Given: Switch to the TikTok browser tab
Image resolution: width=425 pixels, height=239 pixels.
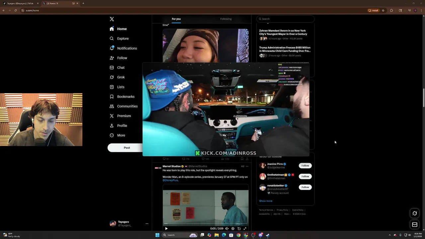Looking at the screenshot, I should 21,3.
